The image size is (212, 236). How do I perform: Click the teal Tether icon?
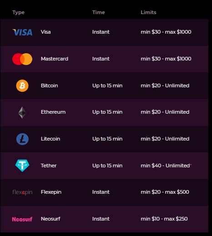click(x=22, y=166)
